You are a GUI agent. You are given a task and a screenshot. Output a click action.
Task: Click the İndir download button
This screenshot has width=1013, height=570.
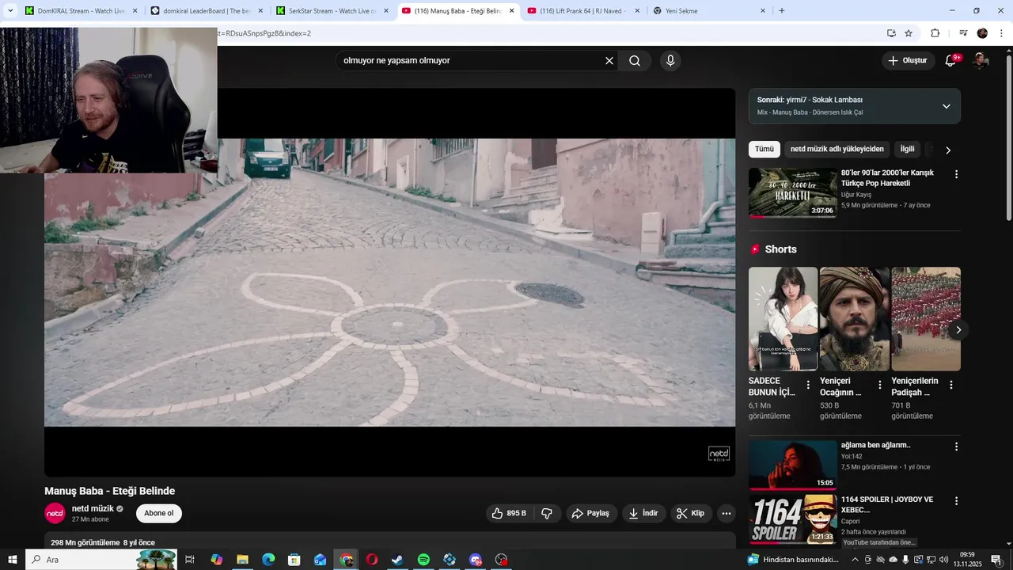[643, 513]
